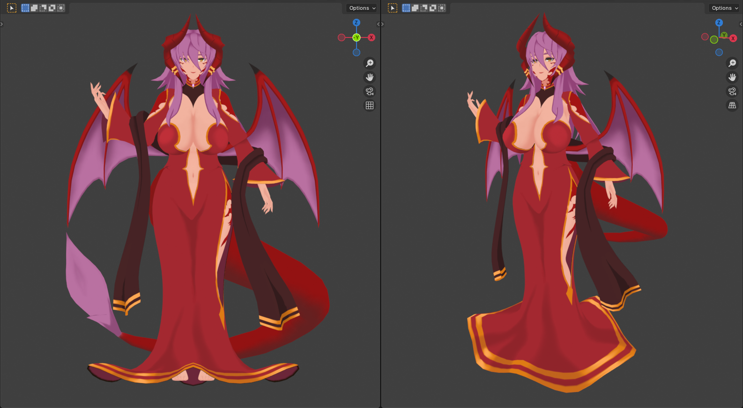The width and height of the screenshot is (743, 408).
Task: Click the pan hand icon in left viewport
Action: click(x=370, y=77)
